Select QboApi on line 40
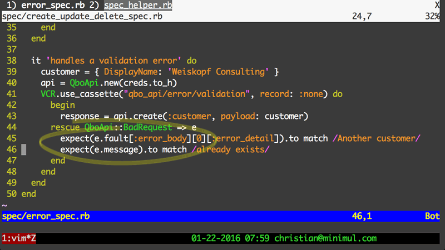This screenshot has width=445, height=250. (x=85, y=83)
